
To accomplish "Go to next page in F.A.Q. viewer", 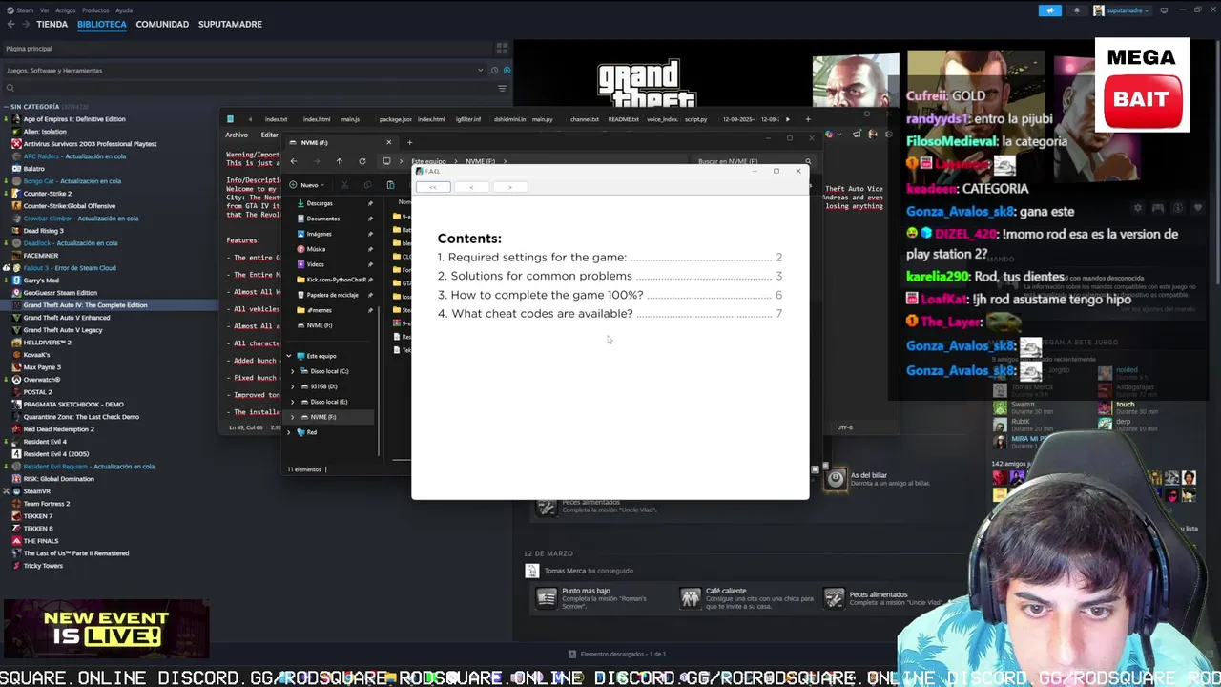I will pos(509,187).
